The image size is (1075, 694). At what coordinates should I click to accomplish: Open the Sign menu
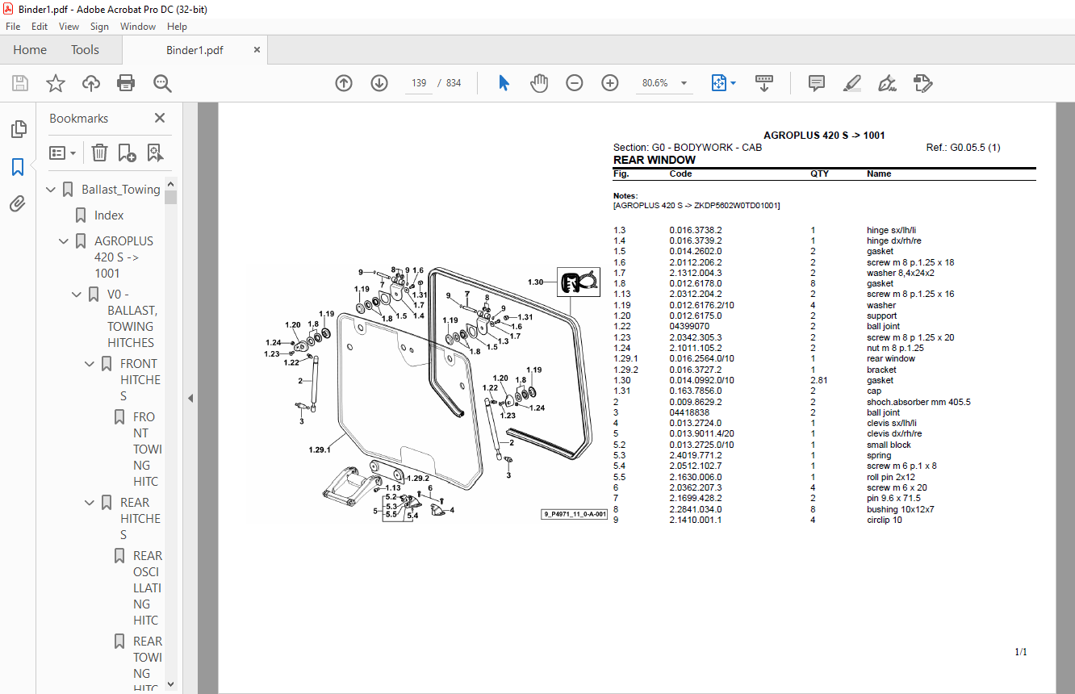(99, 27)
